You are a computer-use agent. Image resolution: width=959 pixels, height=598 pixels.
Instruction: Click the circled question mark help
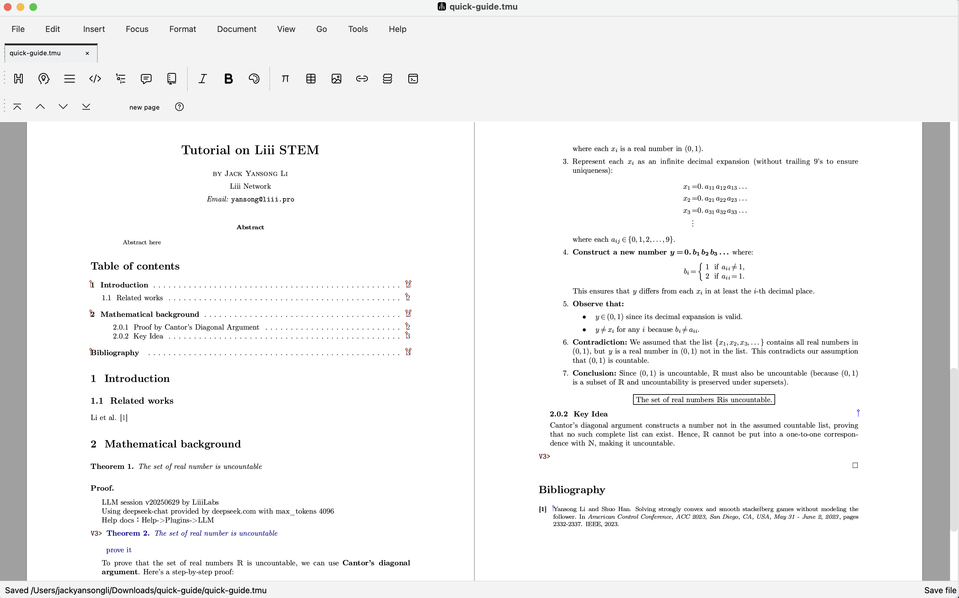pos(179,107)
